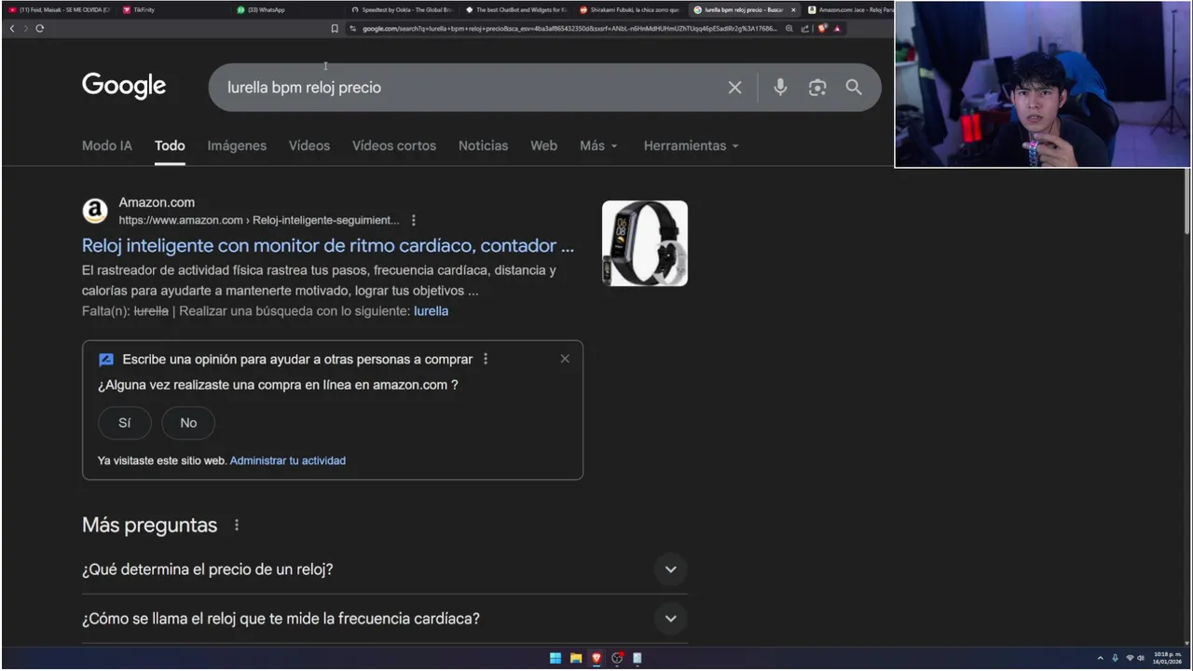Click the share icon in the address bar
Viewport: 1193px width, 671px height.
(805, 29)
